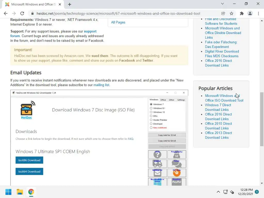The width and height of the screenshot is (264, 198).
Task: Open the F.A.Q. question mark icon
Action: 158,154
